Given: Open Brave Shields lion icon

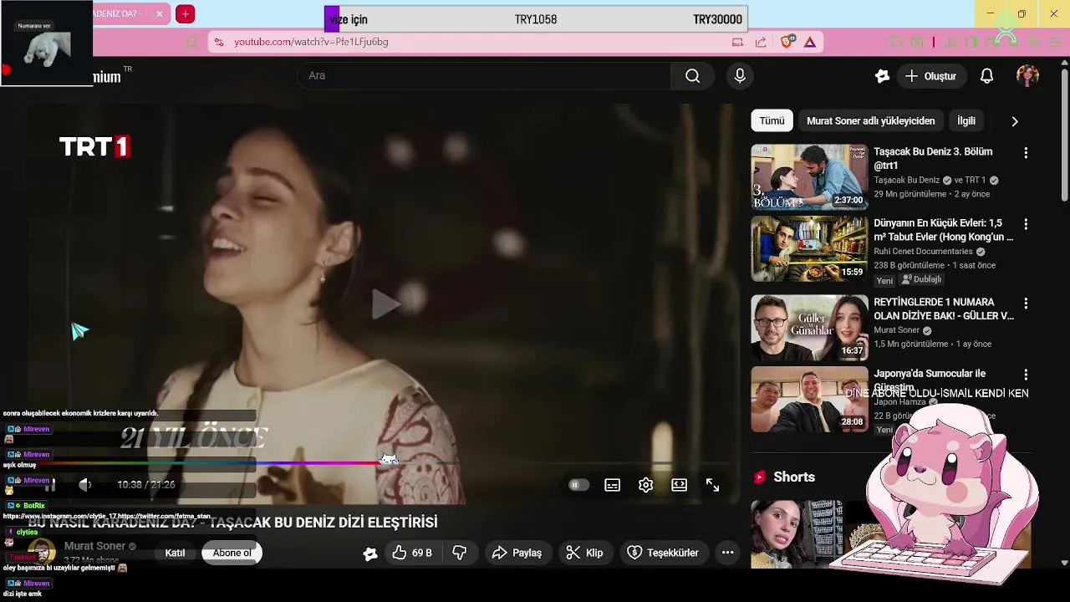Looking at the screenshot, I should [787, 42].
